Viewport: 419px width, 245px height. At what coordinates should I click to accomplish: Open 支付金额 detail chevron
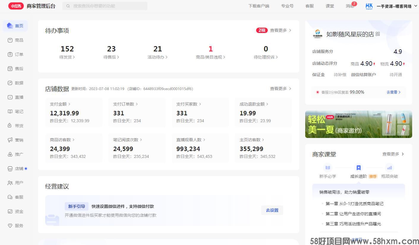click(69, 104)
